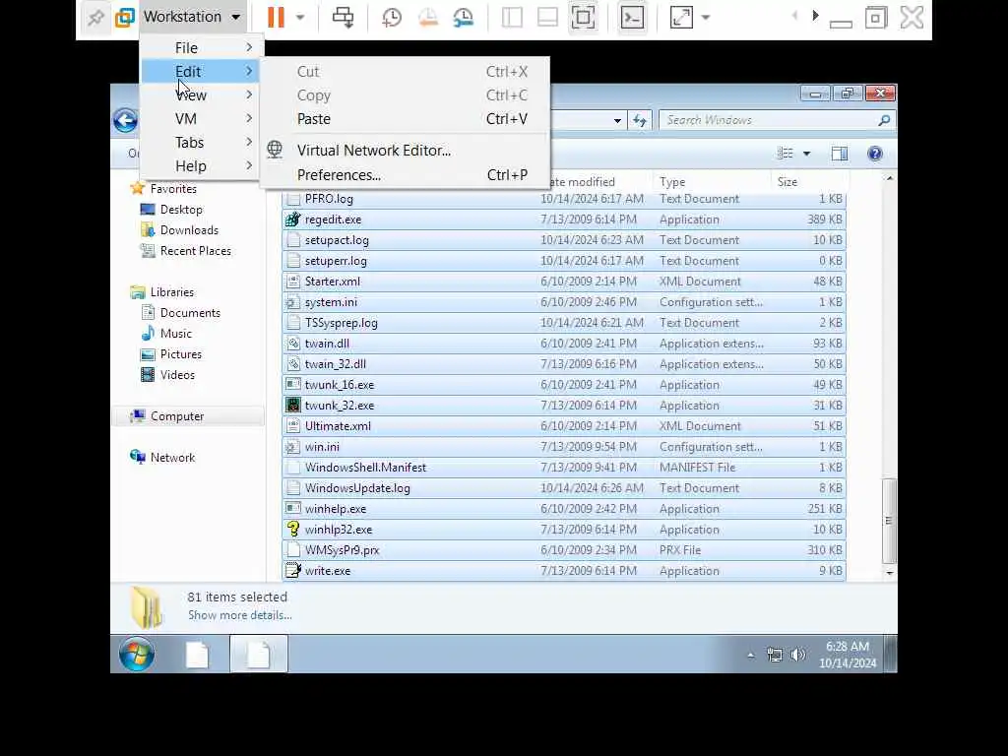1008x756 pixels.
Task: Choose Paste from Edit submenu
Action: pos(405,119)
